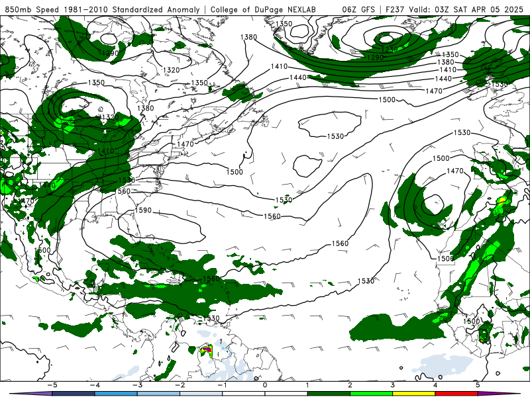
Task: Click the dark green legend swatch between 1 and 2
Action: click(329, 394)
